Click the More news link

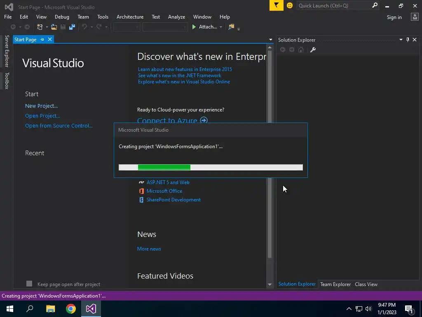point(149,249)
